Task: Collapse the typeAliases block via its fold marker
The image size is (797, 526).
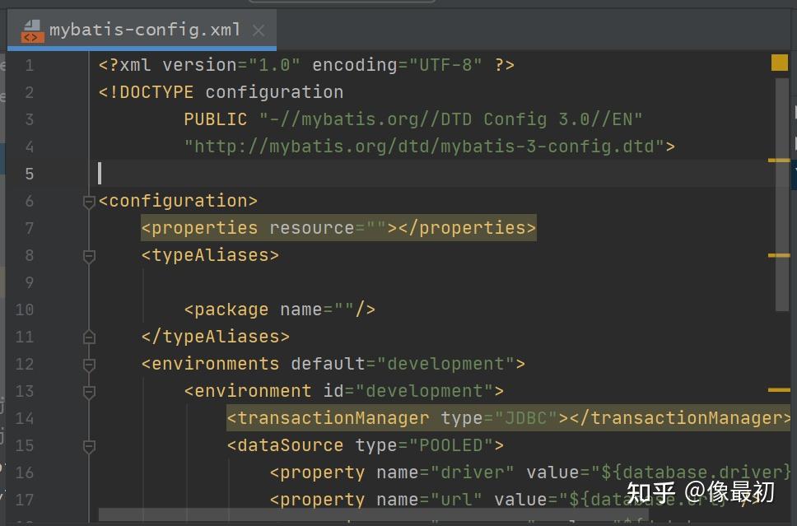Action: [x=88, y=255]
